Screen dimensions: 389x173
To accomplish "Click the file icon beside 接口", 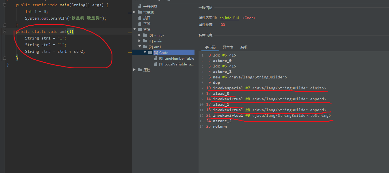I will point(140,18).
